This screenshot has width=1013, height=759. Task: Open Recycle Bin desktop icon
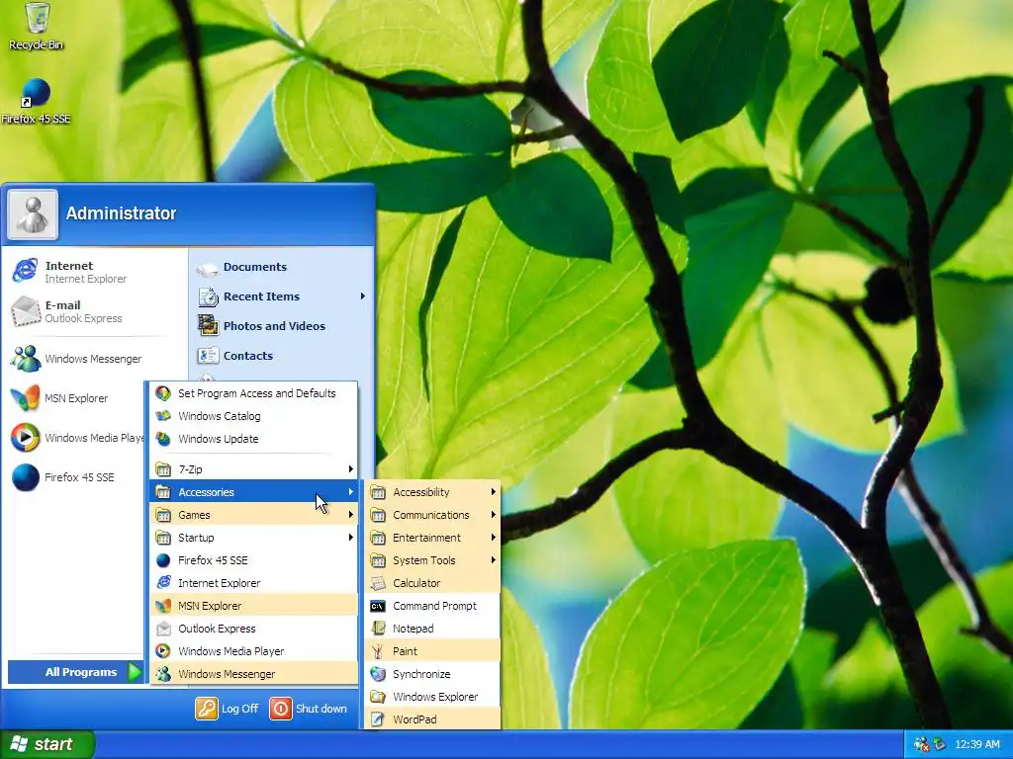(x=37, y=27)
